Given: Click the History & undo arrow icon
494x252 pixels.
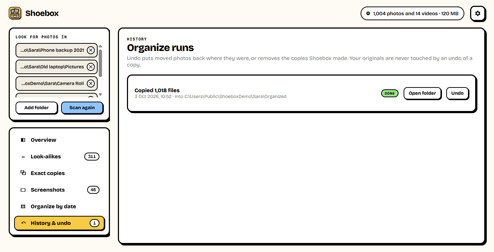Looking at the screenshot, I should point(23,223).
